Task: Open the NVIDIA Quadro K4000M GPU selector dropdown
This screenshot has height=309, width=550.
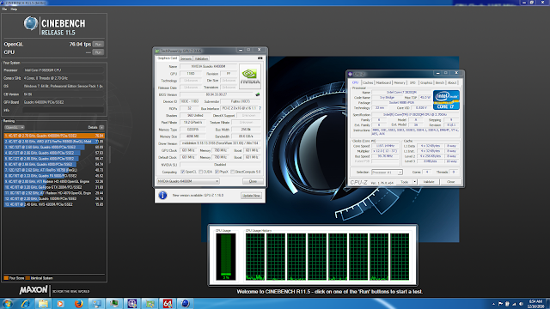Action: click(x=188, y=181)
